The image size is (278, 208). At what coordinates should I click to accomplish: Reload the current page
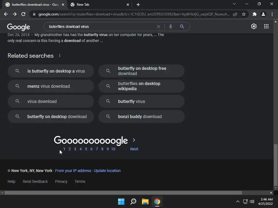tap(23, 14)
